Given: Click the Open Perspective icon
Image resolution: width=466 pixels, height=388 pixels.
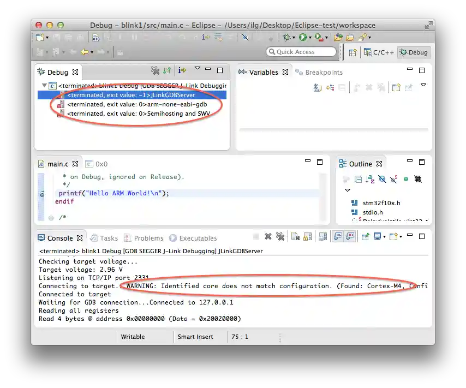Looking at the screenshot, I should coord(353,52).
